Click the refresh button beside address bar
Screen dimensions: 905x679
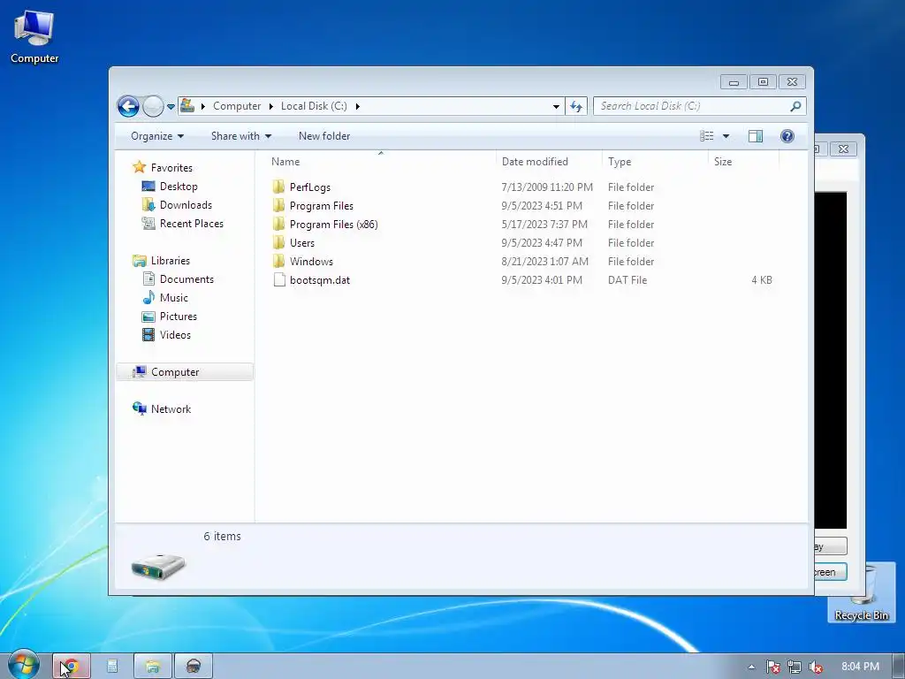pos(576,106)
